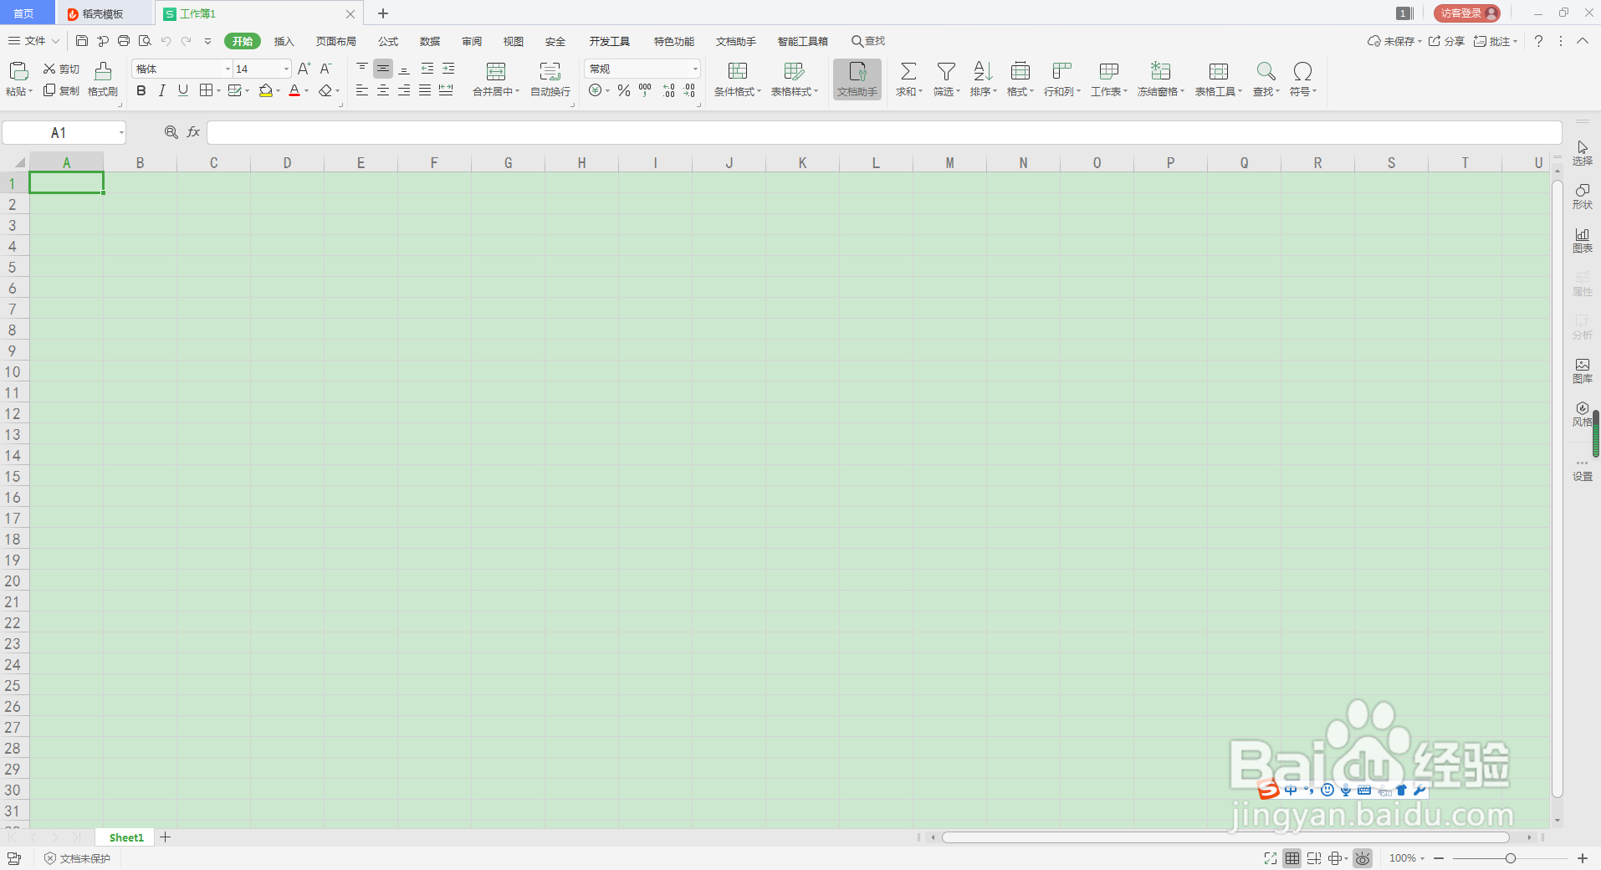1601x870 pixels.
Task: Open the number format dropdown (常规)
Action: 694,69
